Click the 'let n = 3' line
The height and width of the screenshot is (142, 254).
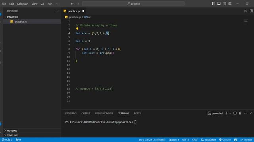pyautogui.click(x=83, y=41)
